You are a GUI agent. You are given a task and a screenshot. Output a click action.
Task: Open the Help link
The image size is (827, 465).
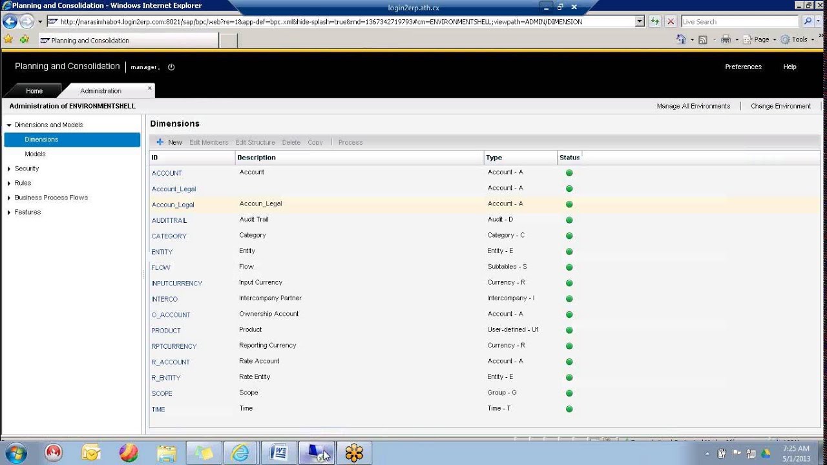(790, 67)
